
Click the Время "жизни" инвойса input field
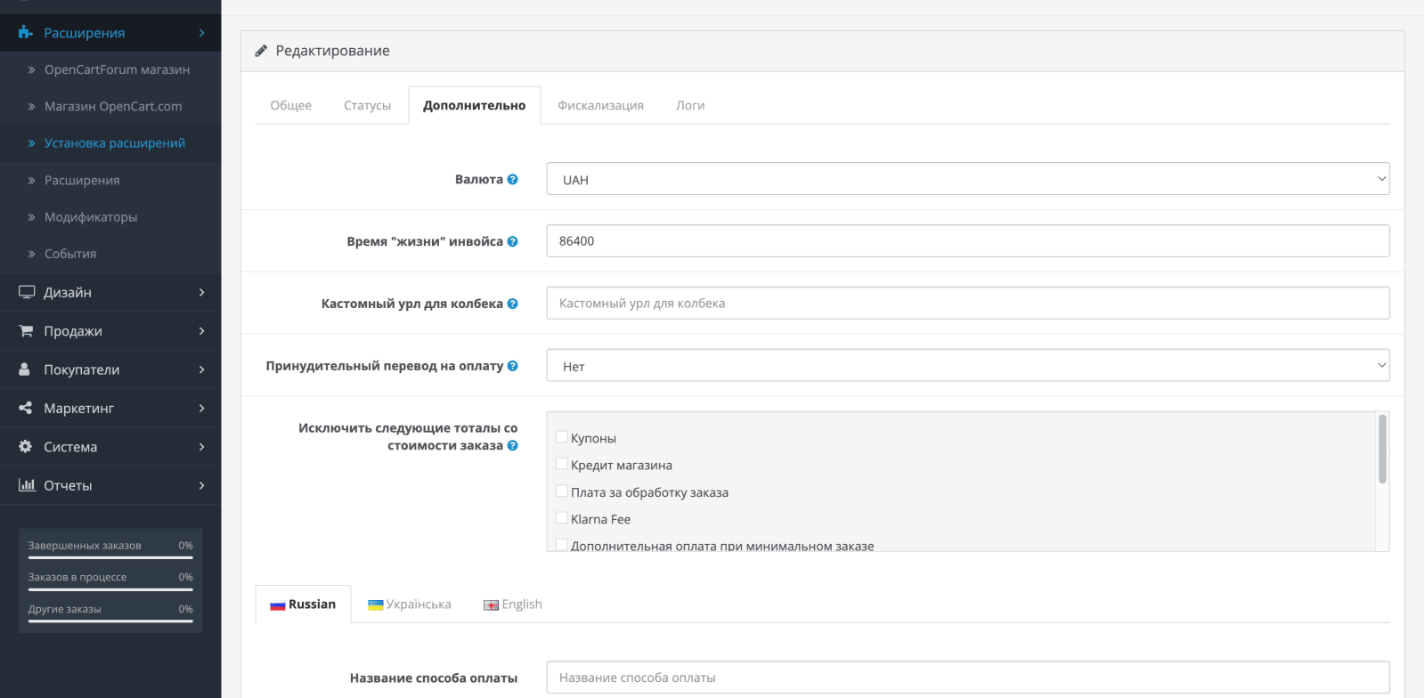(968, 240)
